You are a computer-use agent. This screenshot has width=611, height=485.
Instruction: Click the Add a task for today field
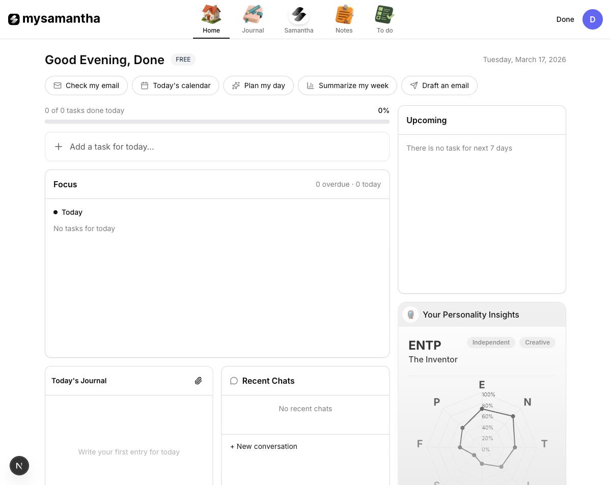[217, 147]
